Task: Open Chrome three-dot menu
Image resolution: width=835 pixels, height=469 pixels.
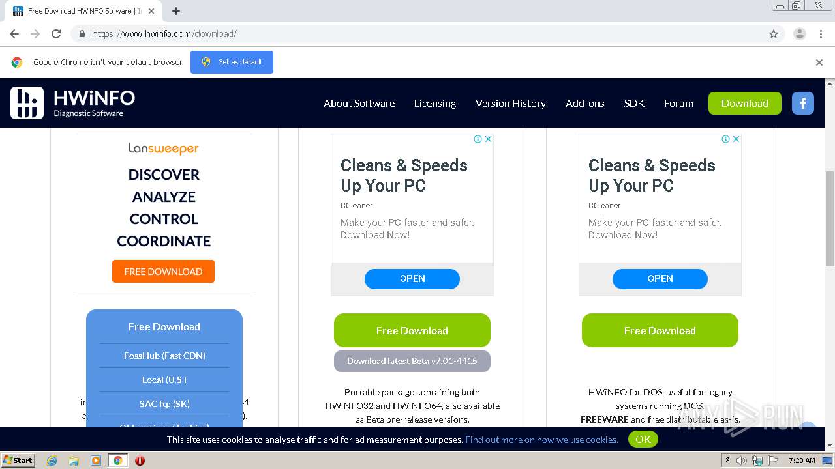Action: (x=821, y=34)
